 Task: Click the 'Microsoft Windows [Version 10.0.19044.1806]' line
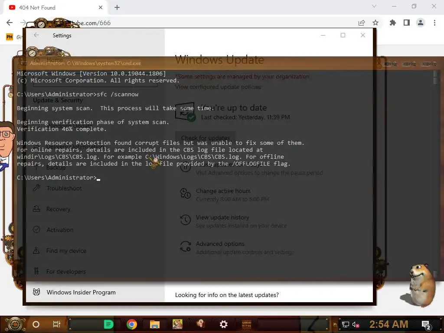click(91, 74)
